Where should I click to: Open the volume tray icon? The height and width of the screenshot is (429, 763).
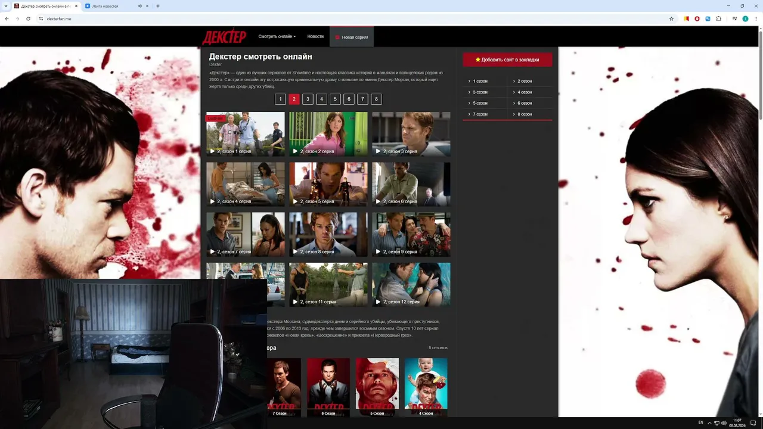(x=724, y=422)
